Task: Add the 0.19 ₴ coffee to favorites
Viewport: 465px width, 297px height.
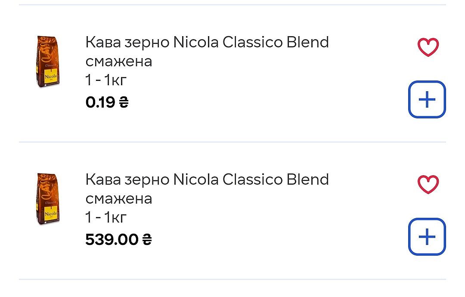Action: 428,47
